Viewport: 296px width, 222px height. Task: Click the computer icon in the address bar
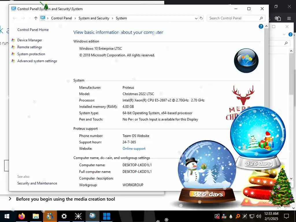(43, 18)
